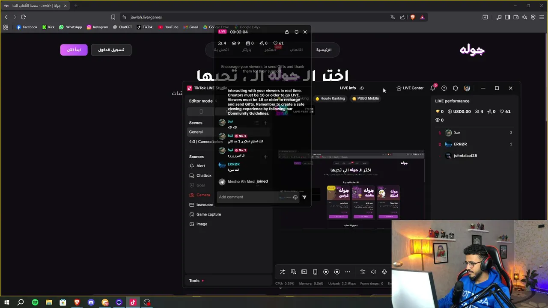Open the Windows Start menu
The image size is (548, 308).
[x=7, y=302]
